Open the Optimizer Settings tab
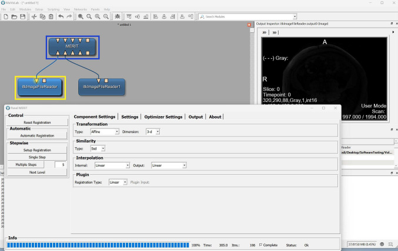This screenshot has height=251, width=398. pyautogui.click(x=163, y=117)
